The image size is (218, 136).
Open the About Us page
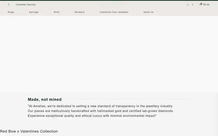[x=149, y=12]
